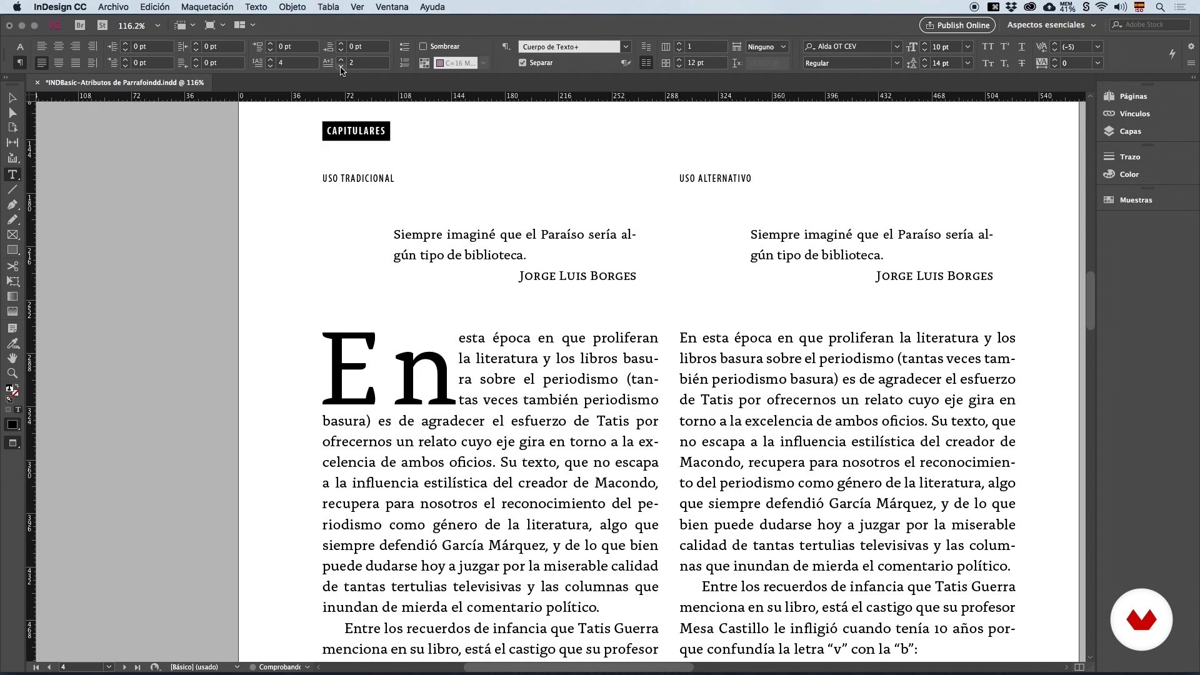This screenshot has width=1200, height=675.
Task: Uncheck the Separar checkbox
Action: point(522,62)
